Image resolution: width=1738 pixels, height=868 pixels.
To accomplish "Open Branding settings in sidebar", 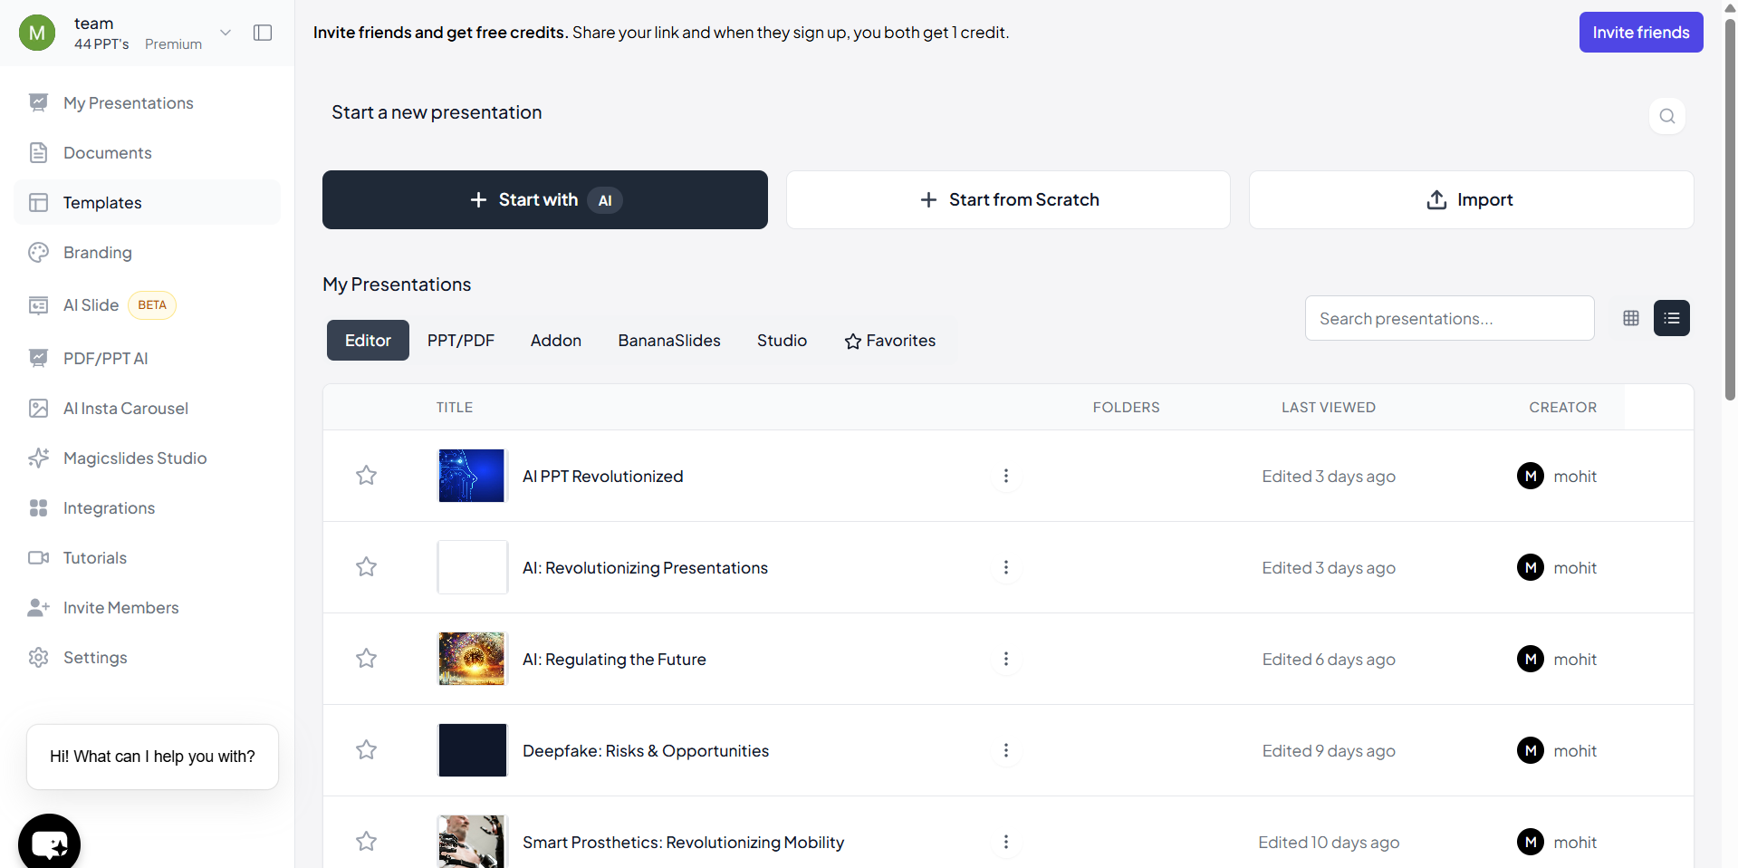I will [x=98, y=253].
